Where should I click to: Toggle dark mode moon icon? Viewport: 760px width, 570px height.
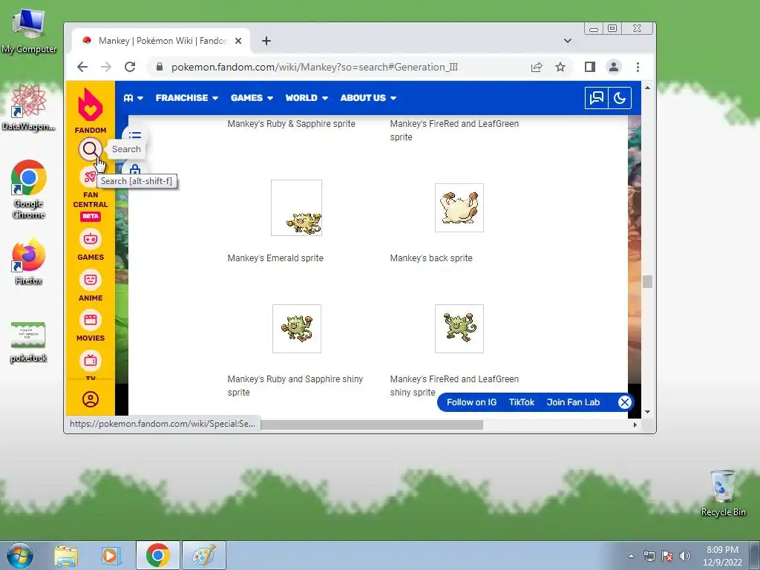tap(620, 98)
